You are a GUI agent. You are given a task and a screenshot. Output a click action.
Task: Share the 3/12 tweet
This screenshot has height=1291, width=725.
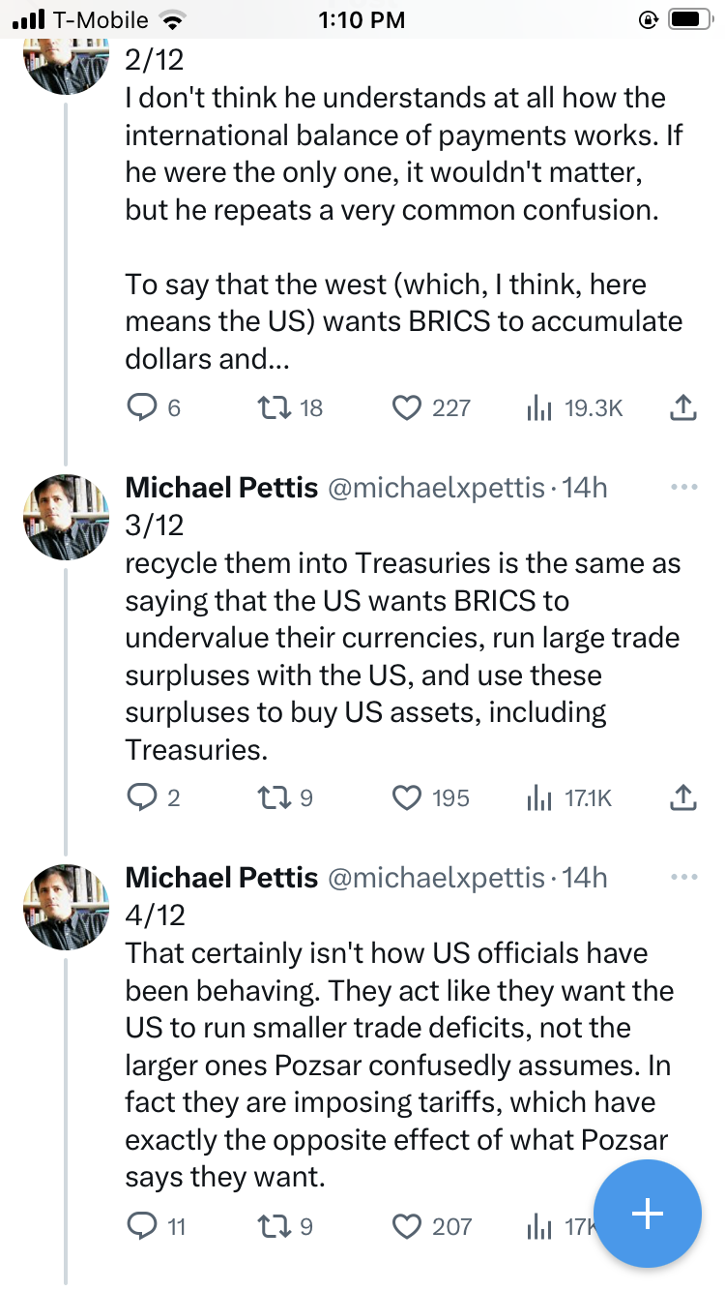tap(682, 797)
